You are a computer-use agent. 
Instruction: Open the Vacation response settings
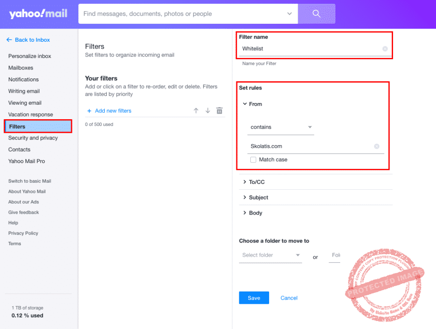point(31,114)
